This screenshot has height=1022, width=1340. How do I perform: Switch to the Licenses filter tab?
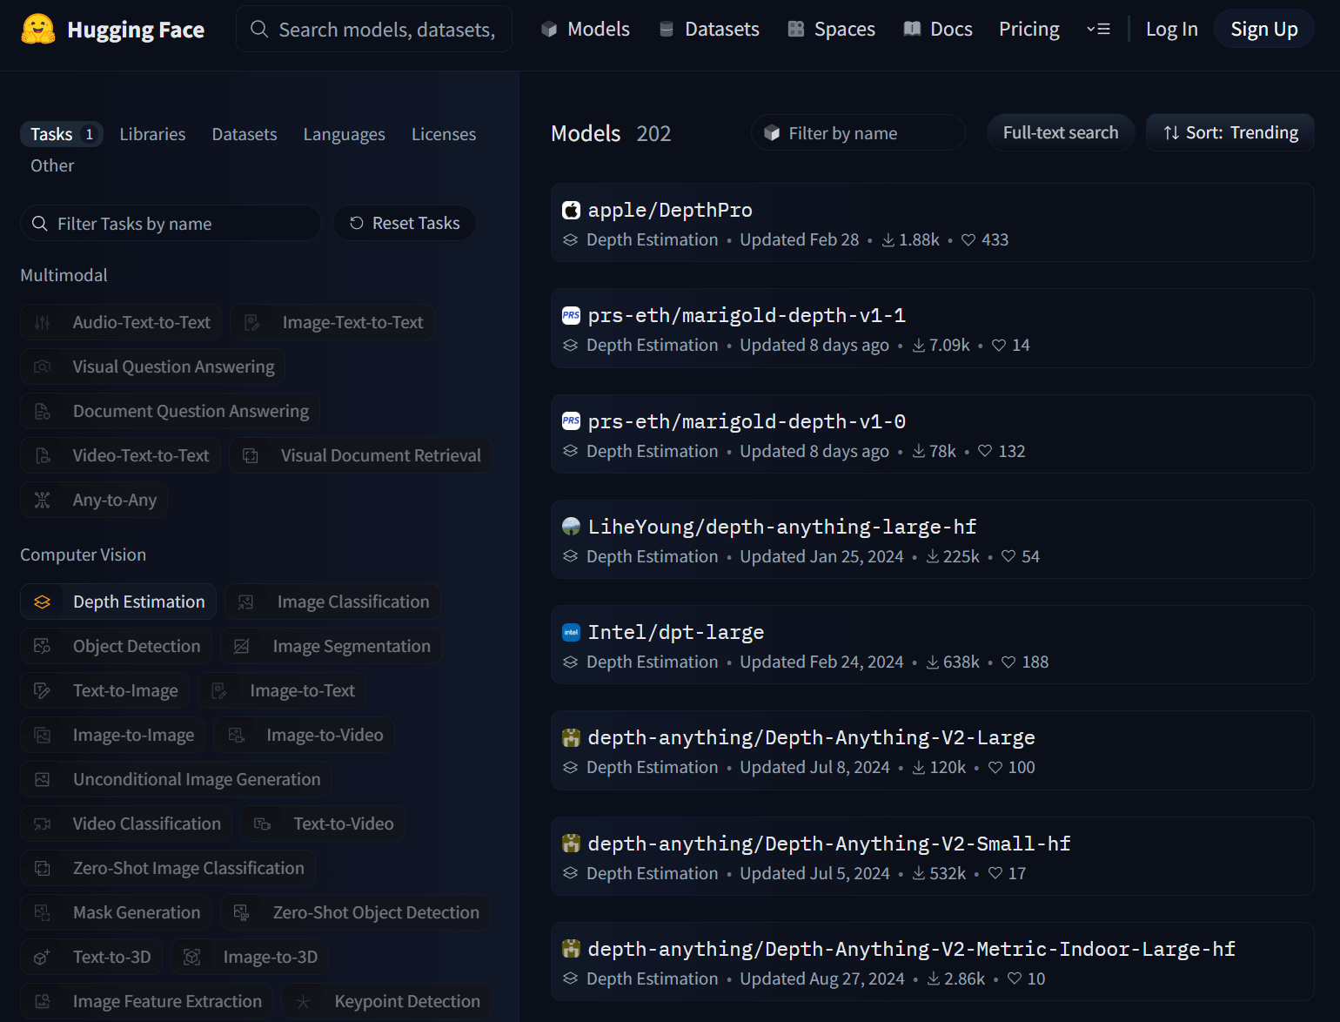point(444,134)
